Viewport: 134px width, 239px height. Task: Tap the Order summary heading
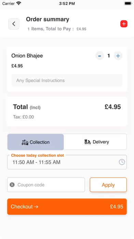click(x=48, y=19)
